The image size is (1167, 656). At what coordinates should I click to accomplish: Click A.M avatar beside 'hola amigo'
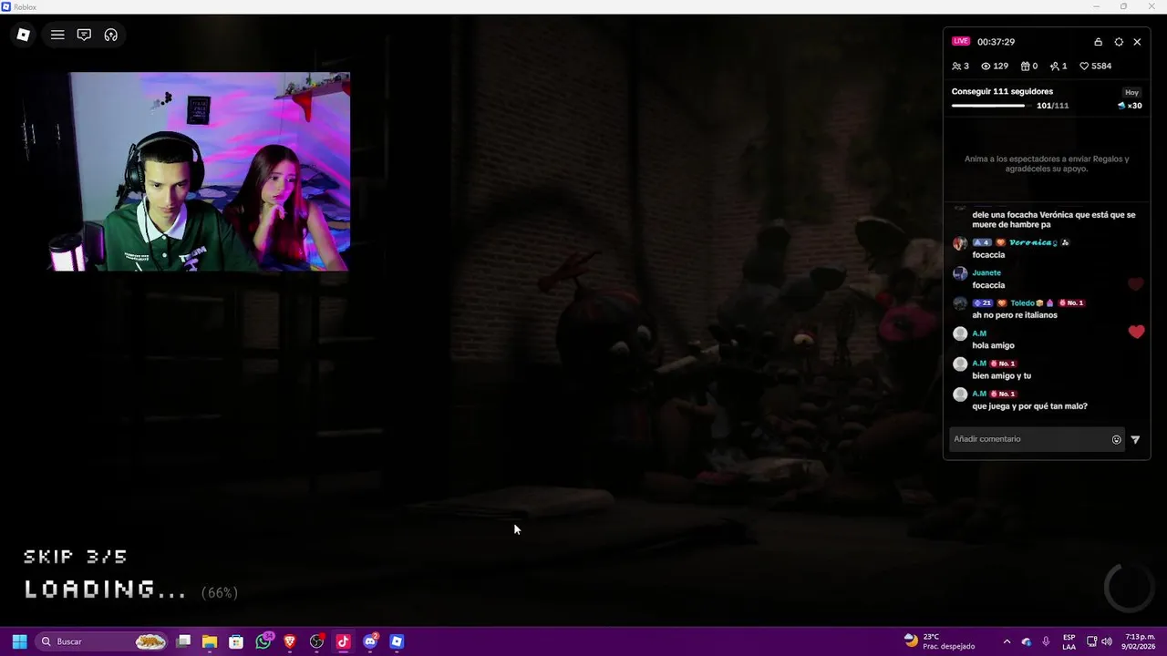coord(960,334)
